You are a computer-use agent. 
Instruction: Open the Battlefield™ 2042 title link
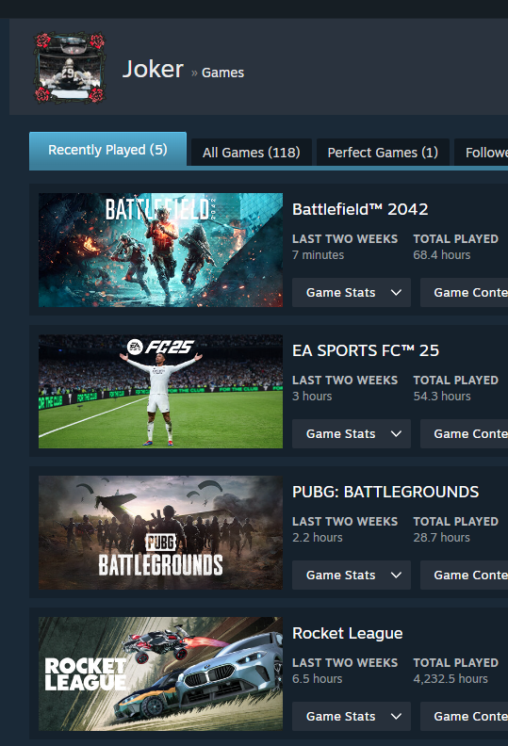pyautogui.click(x=360, y=209)
